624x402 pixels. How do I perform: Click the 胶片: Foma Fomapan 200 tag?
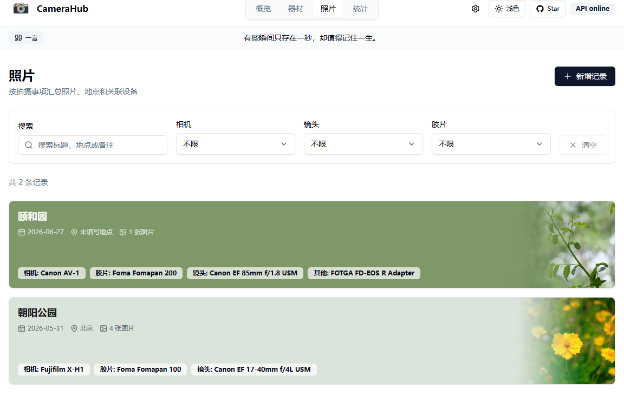point(136,273)
